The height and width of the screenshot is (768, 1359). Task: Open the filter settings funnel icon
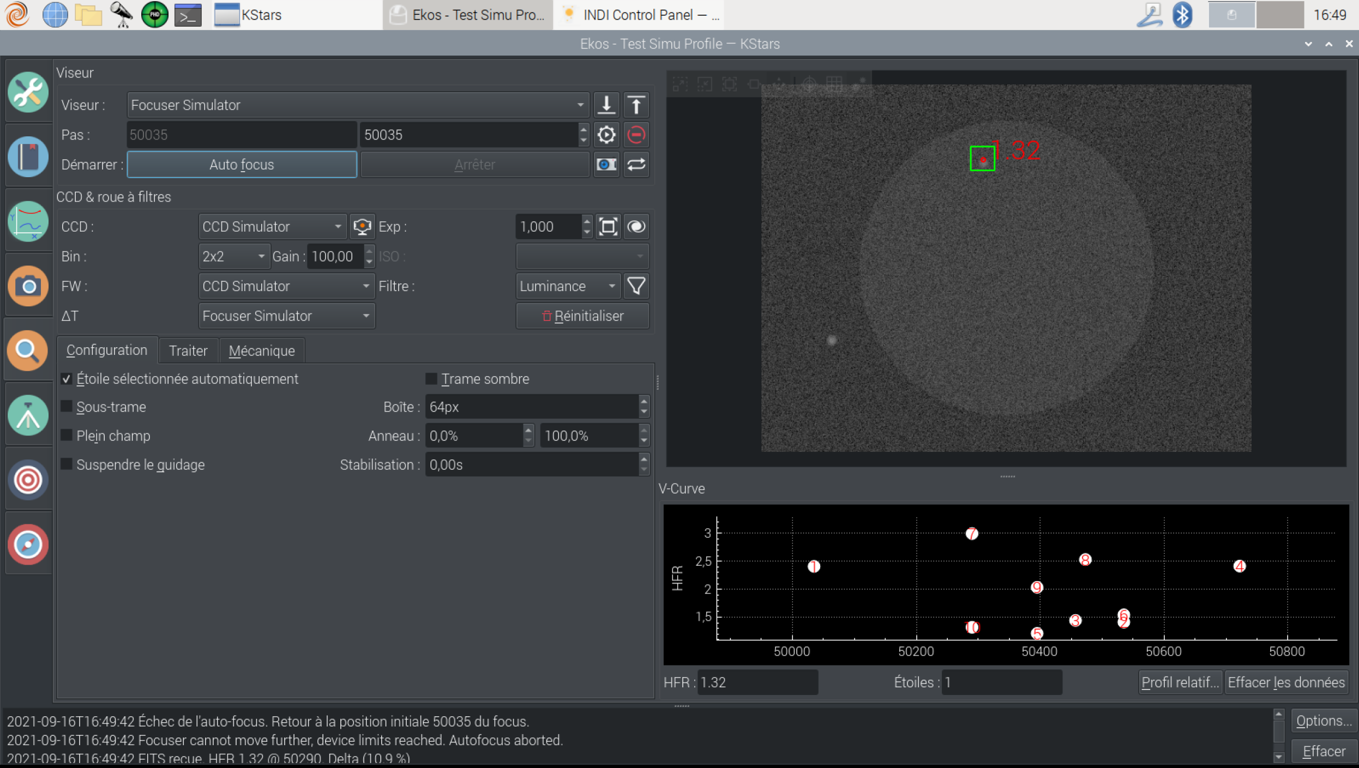[636, 286]
